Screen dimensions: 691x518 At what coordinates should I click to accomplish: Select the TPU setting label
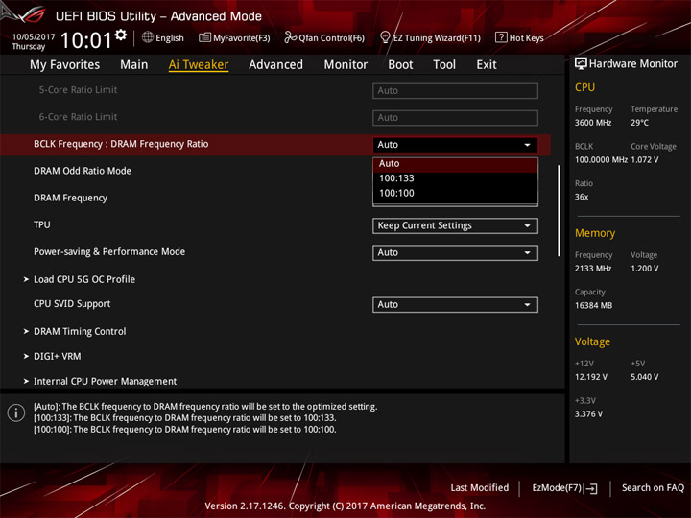point(42,225)
